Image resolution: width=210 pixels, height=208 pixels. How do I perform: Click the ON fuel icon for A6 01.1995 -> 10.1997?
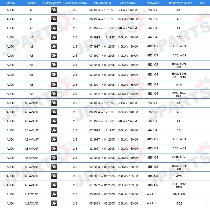tap(54, 28)
